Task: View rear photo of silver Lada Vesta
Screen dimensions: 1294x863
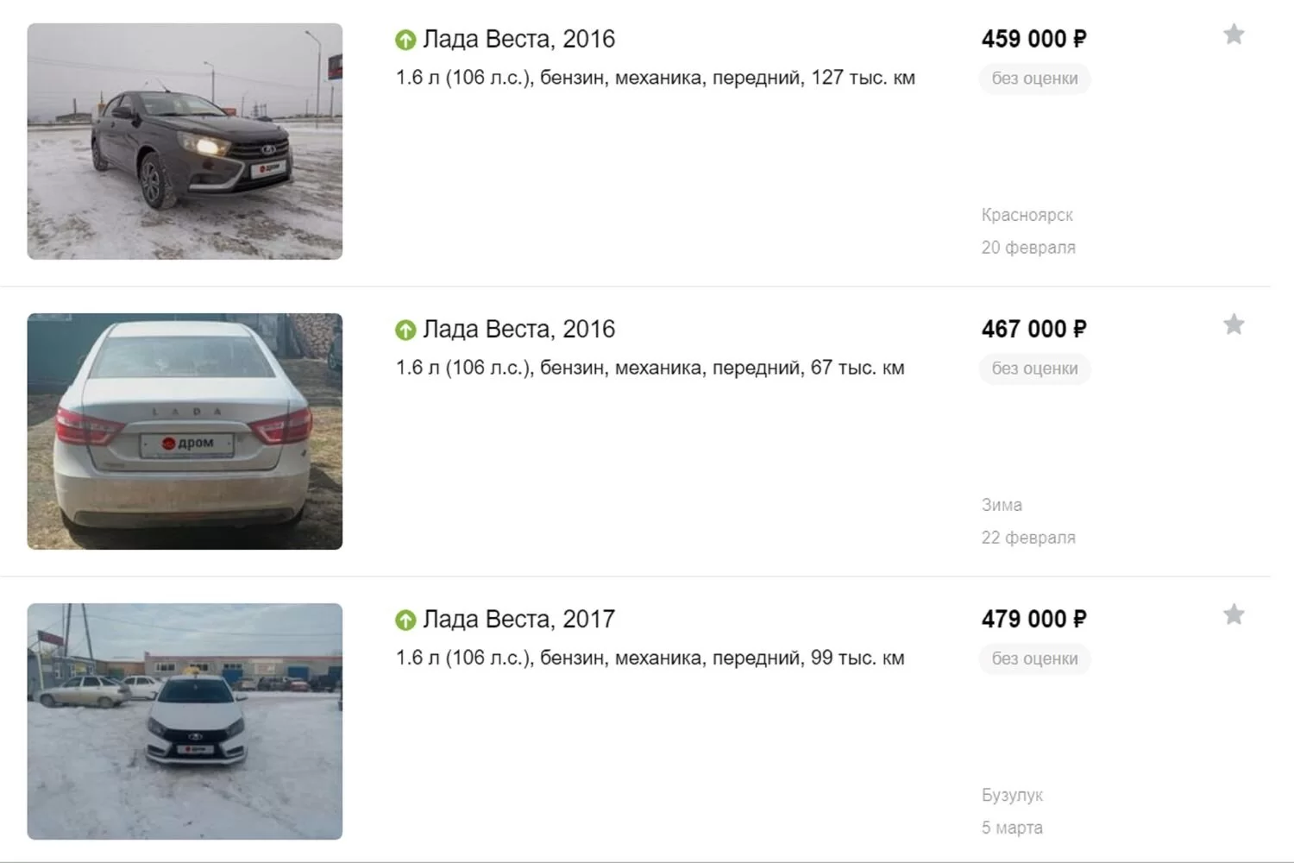Action: pyautogui.click(x=185, y=431)
